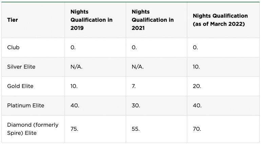Click Platinum Elite's 2019 value "40."
Viewport: 261px width, 144px height.
pyautogui.click(x=75, y=105)
